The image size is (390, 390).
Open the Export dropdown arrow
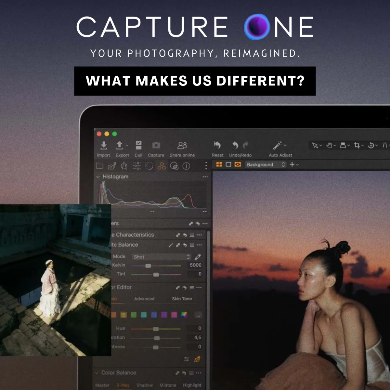(127, 145)
